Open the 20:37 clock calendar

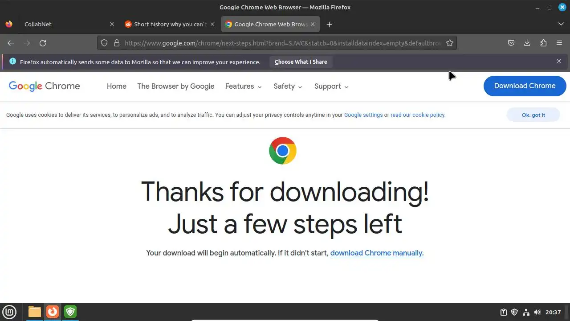pos(553,312)
